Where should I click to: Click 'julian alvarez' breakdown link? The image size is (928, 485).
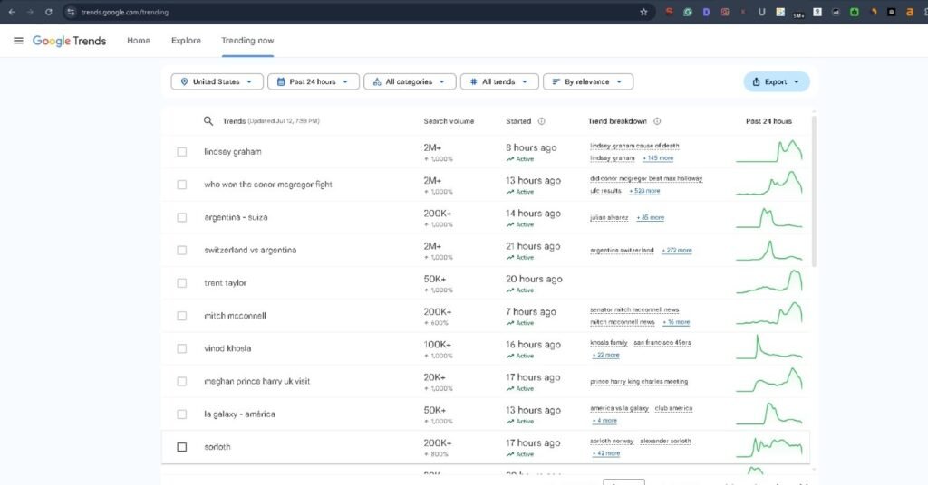coord(609,217)
